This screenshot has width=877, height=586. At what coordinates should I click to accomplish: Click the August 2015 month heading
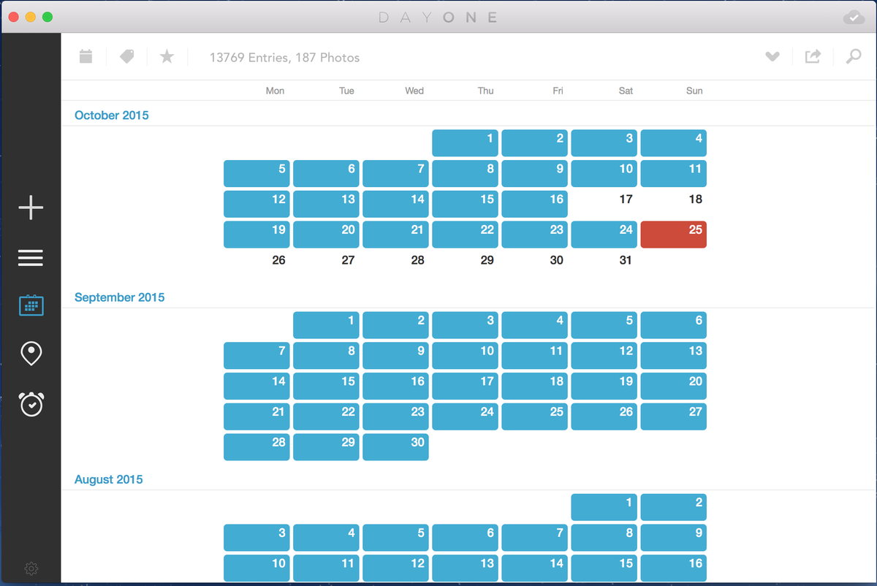[x=109, y=479]
